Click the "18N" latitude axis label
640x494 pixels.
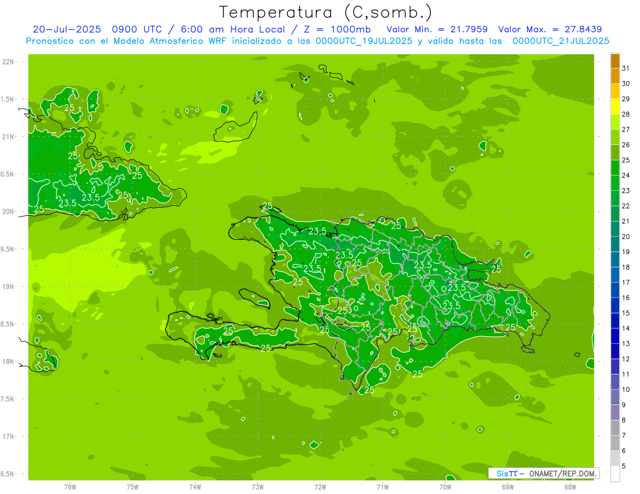pos(9,361)
